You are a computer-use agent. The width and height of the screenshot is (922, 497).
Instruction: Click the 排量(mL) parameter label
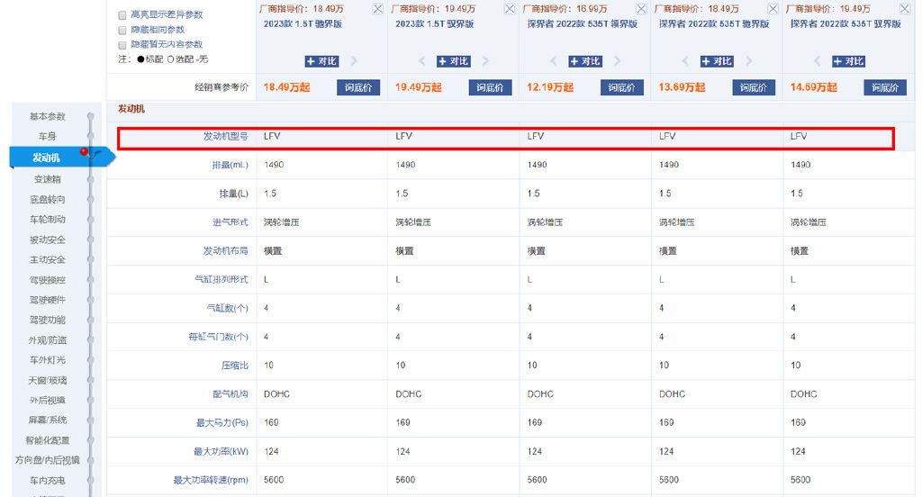230,166
